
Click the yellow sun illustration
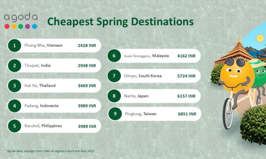coord(260,38)
